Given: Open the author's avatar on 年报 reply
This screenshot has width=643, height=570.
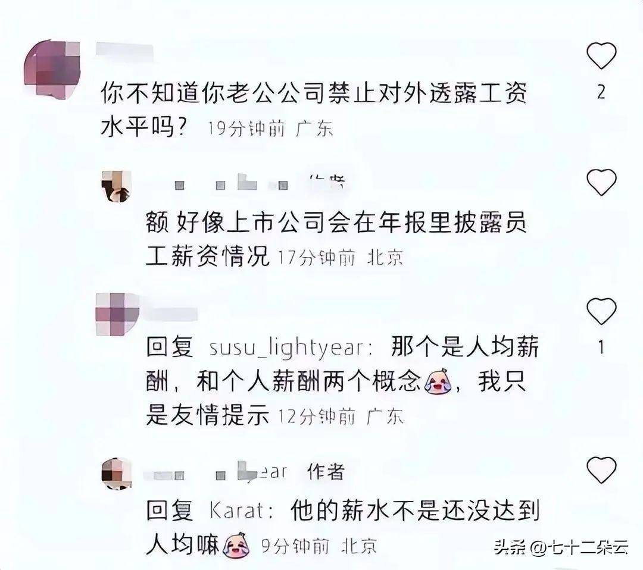Looking at the screenshot, I should [117, 187].
